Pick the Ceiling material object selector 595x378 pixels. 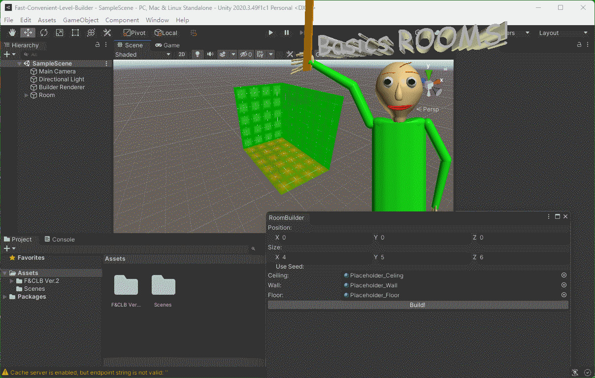pos(564,275)
